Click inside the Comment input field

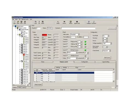click(x=78, y=28)
